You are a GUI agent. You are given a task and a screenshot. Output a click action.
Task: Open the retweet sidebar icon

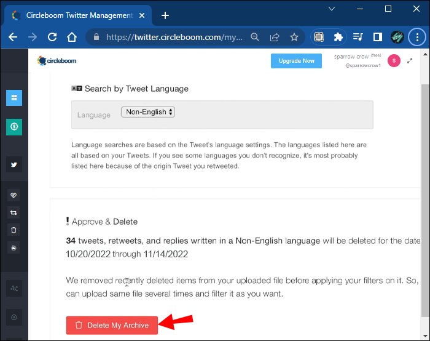coord(14,212)
